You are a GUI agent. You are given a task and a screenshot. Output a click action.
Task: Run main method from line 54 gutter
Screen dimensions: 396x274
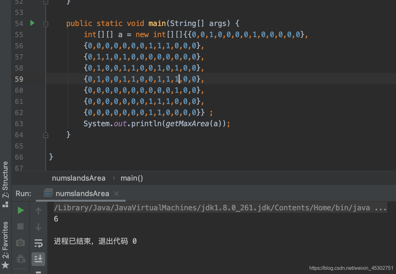tap(32, 23)
